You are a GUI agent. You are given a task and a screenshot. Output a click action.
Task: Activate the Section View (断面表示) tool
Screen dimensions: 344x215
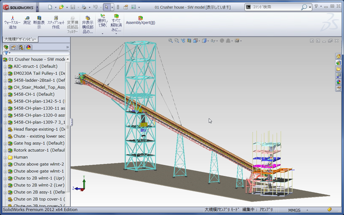pyautogui.click(x=39, y=23)
